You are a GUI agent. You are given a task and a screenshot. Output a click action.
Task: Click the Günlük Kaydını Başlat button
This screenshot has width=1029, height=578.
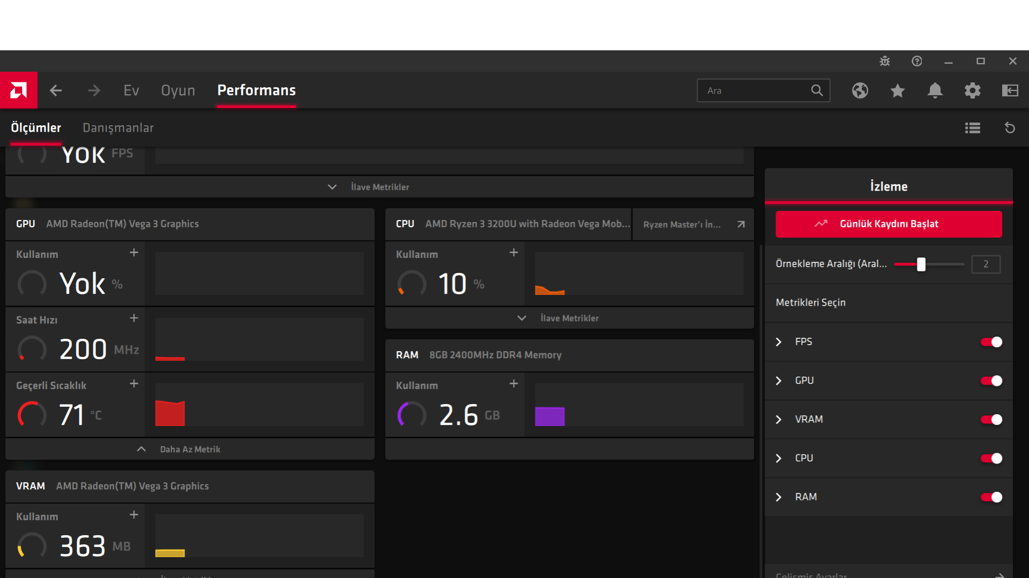889,224
